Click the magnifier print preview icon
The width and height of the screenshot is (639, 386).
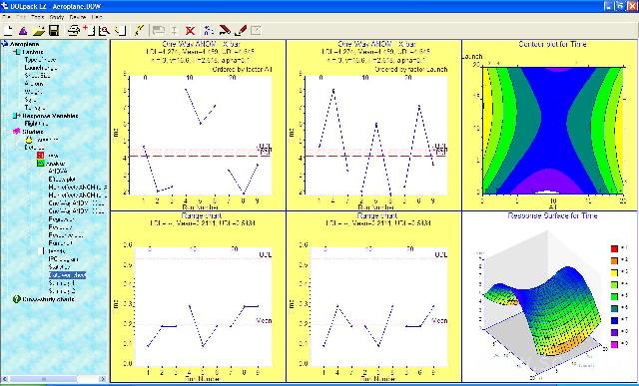(105, 30)
